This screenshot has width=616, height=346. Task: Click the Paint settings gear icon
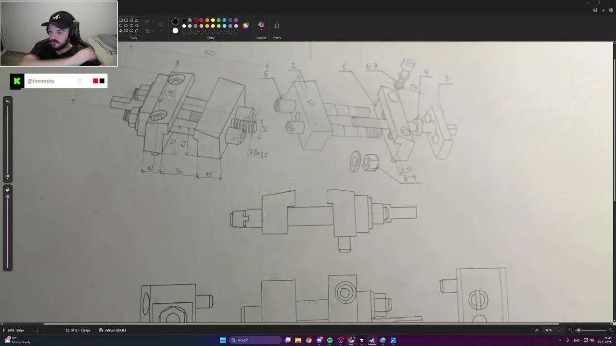point(611,10)
